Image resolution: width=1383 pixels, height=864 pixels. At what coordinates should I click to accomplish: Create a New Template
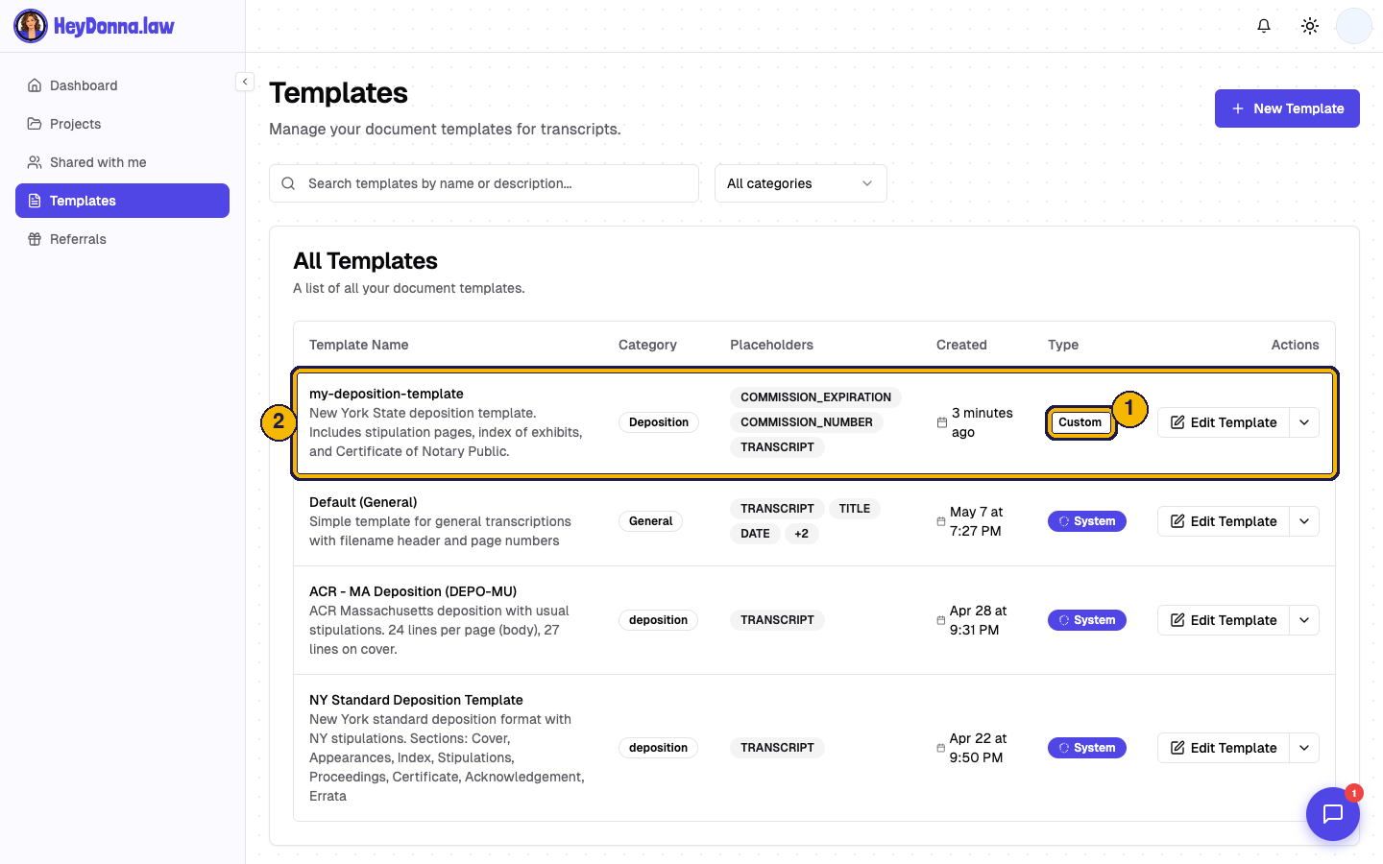click(x=1287, y=108)
